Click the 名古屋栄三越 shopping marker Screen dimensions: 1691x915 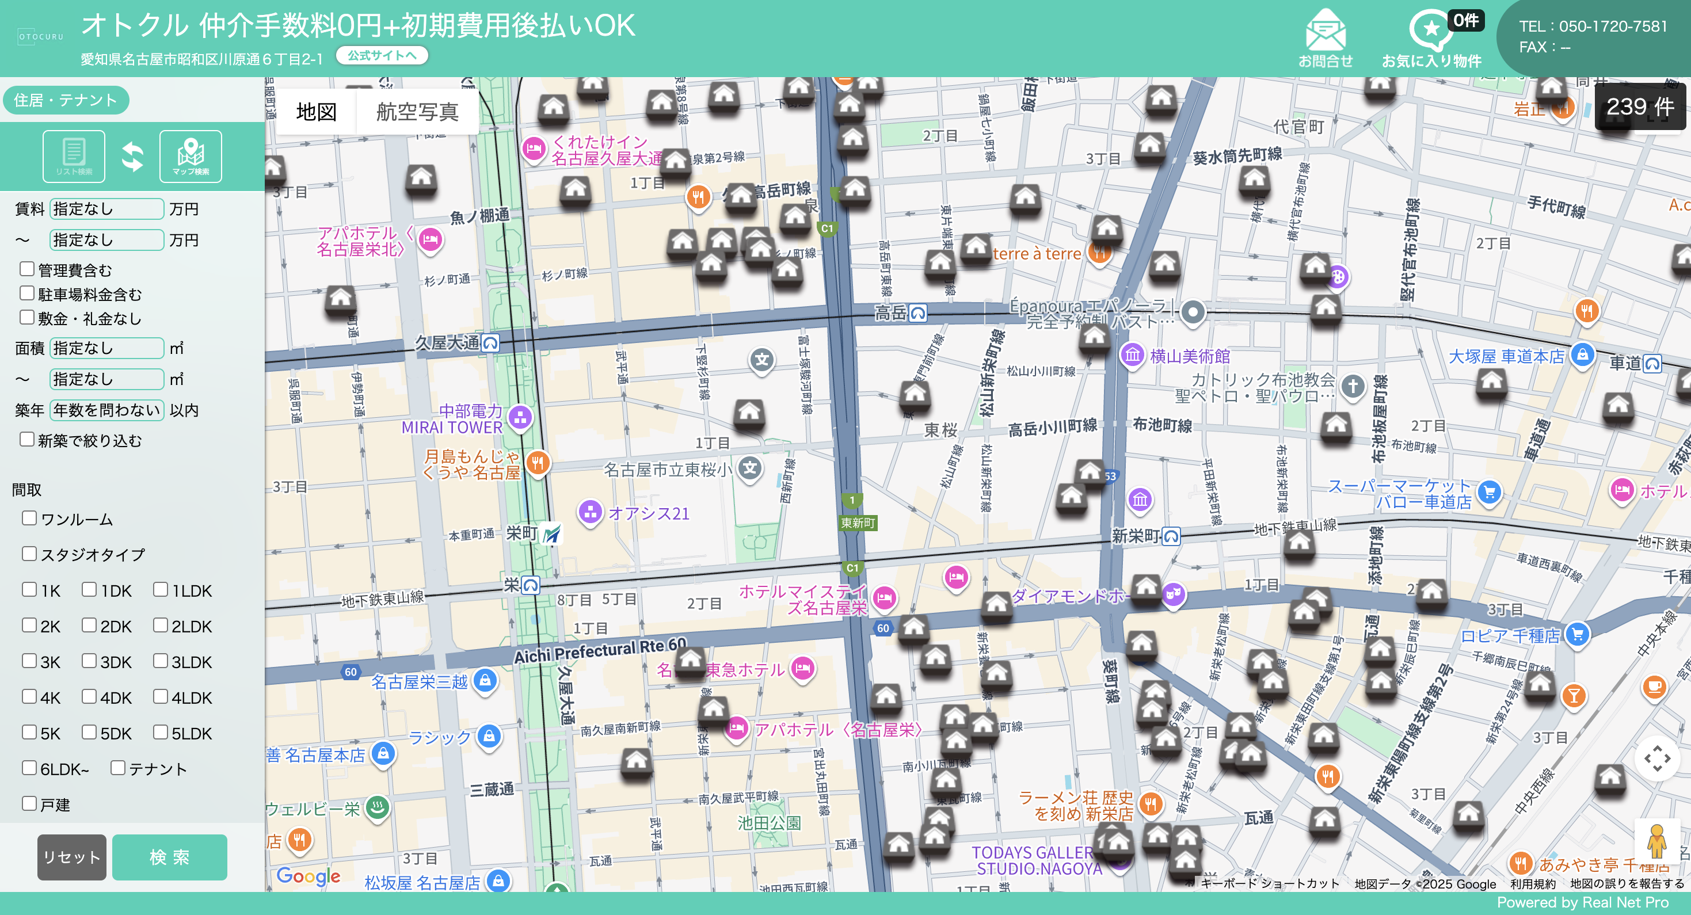click(485, 681)
